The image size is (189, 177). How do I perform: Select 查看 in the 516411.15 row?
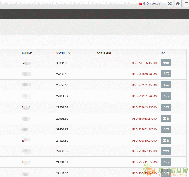click(x=166, y=162)
